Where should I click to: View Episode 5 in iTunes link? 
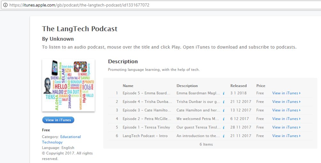286,93
